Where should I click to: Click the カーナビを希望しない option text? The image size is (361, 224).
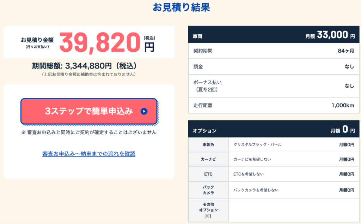point(252,159)
